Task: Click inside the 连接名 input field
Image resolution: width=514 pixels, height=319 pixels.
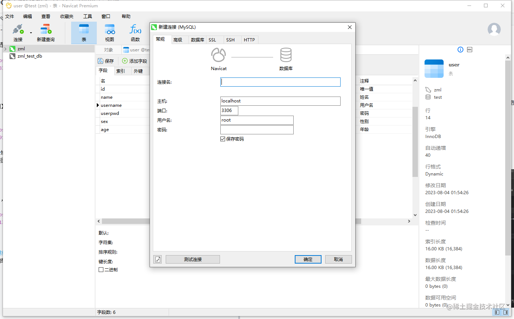Action: click(x=280, y=82)
